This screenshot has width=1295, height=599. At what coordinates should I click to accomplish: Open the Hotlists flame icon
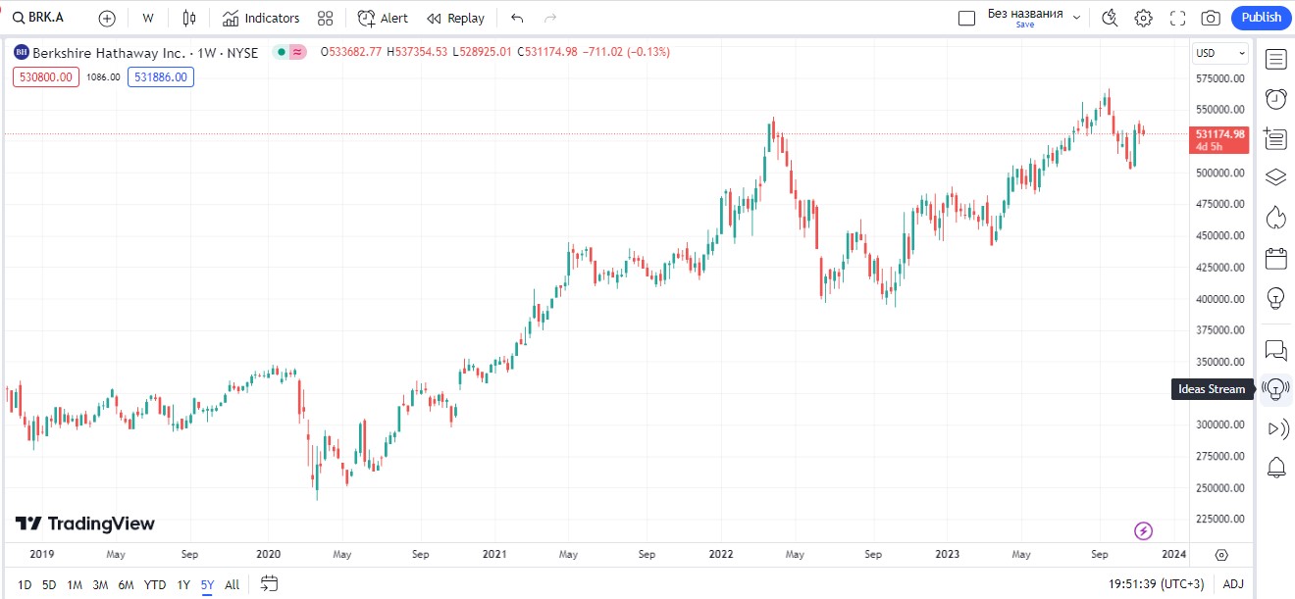1275,217
